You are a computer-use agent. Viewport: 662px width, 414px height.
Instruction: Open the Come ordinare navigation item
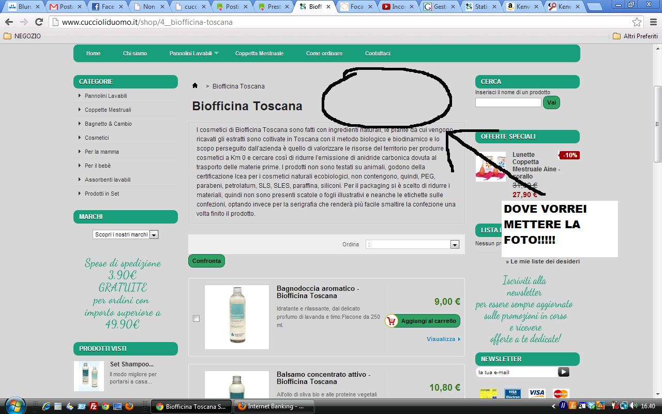pos(324,53)
